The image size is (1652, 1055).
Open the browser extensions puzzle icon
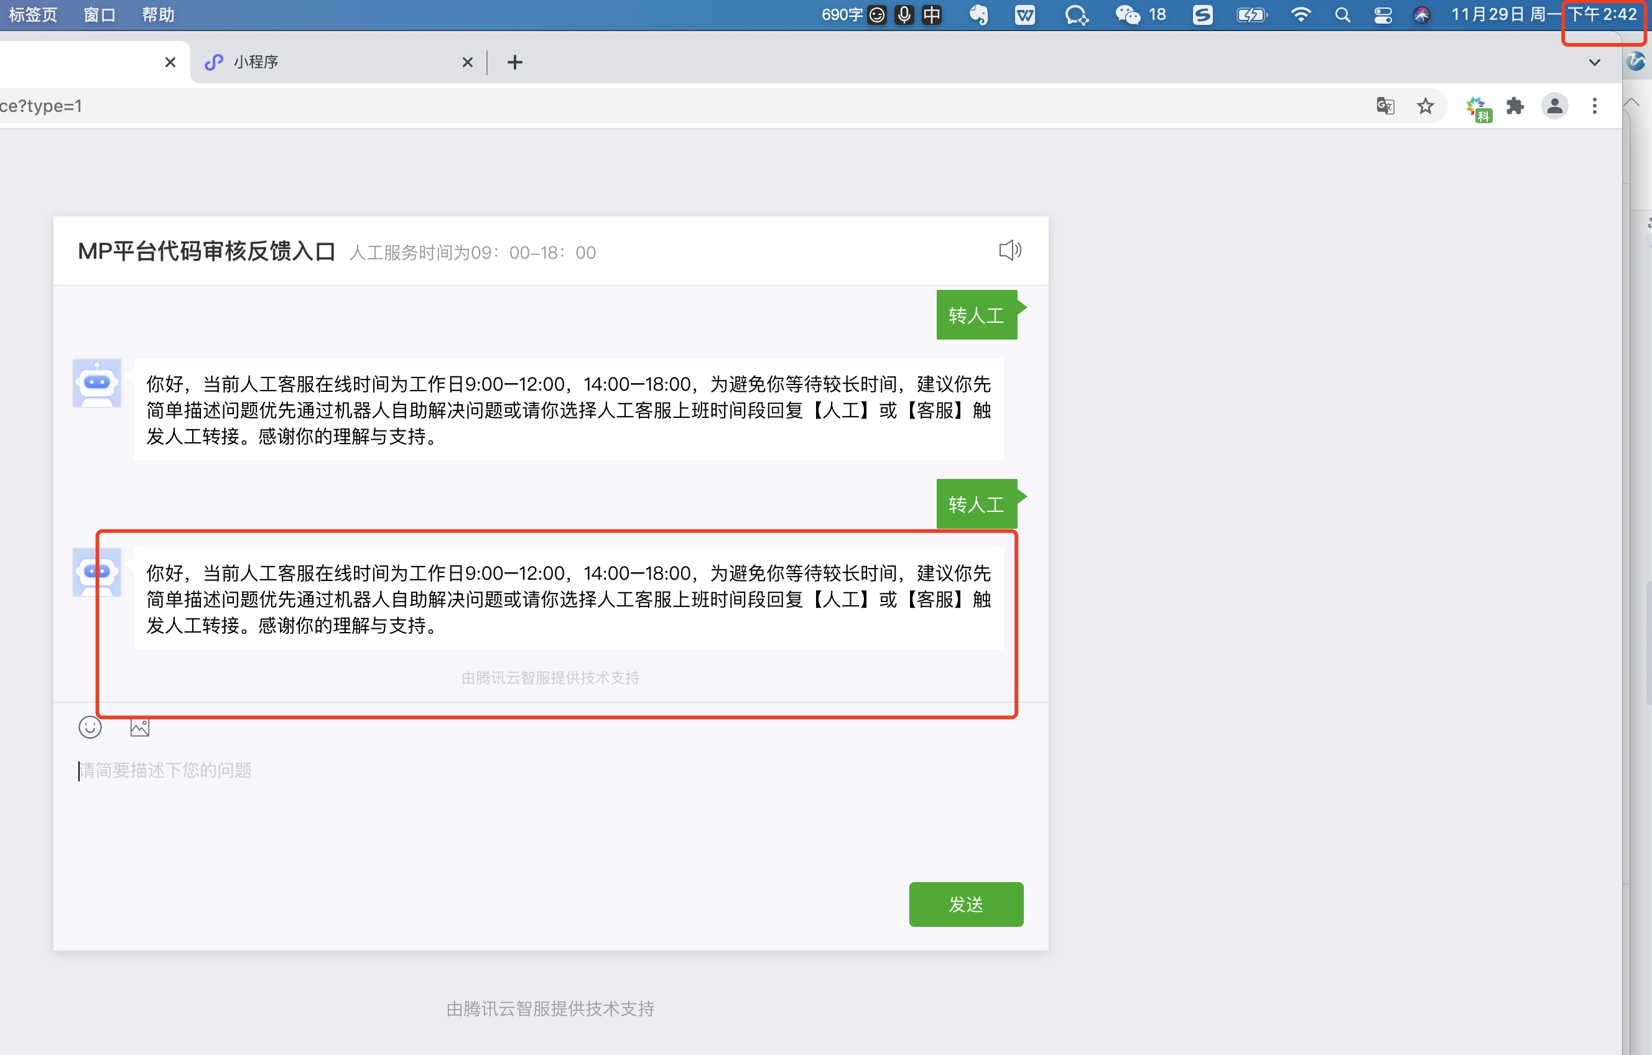coord(1515,106)
